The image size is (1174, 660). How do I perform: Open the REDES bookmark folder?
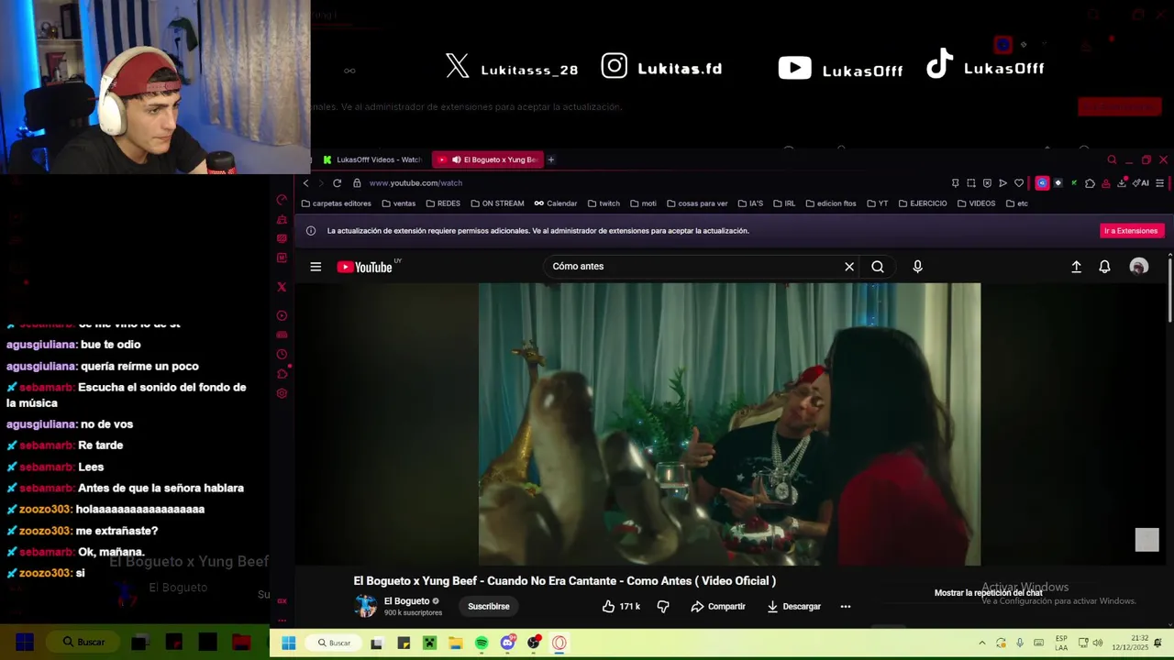coord(443,203)
